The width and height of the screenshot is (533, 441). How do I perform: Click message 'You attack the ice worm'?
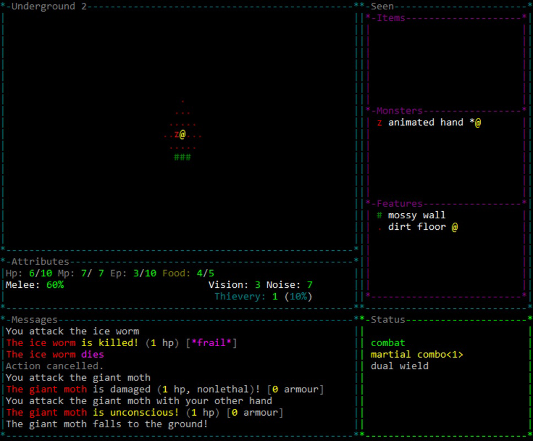click(72, 331)
